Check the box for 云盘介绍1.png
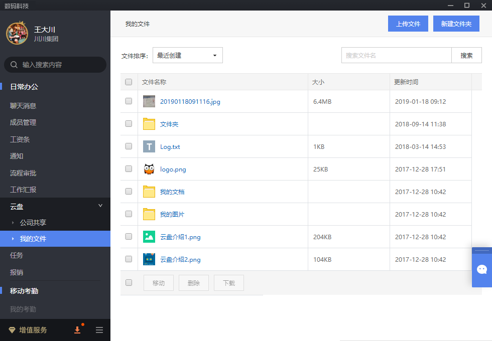492x341 pixels. tap(129, 236)
